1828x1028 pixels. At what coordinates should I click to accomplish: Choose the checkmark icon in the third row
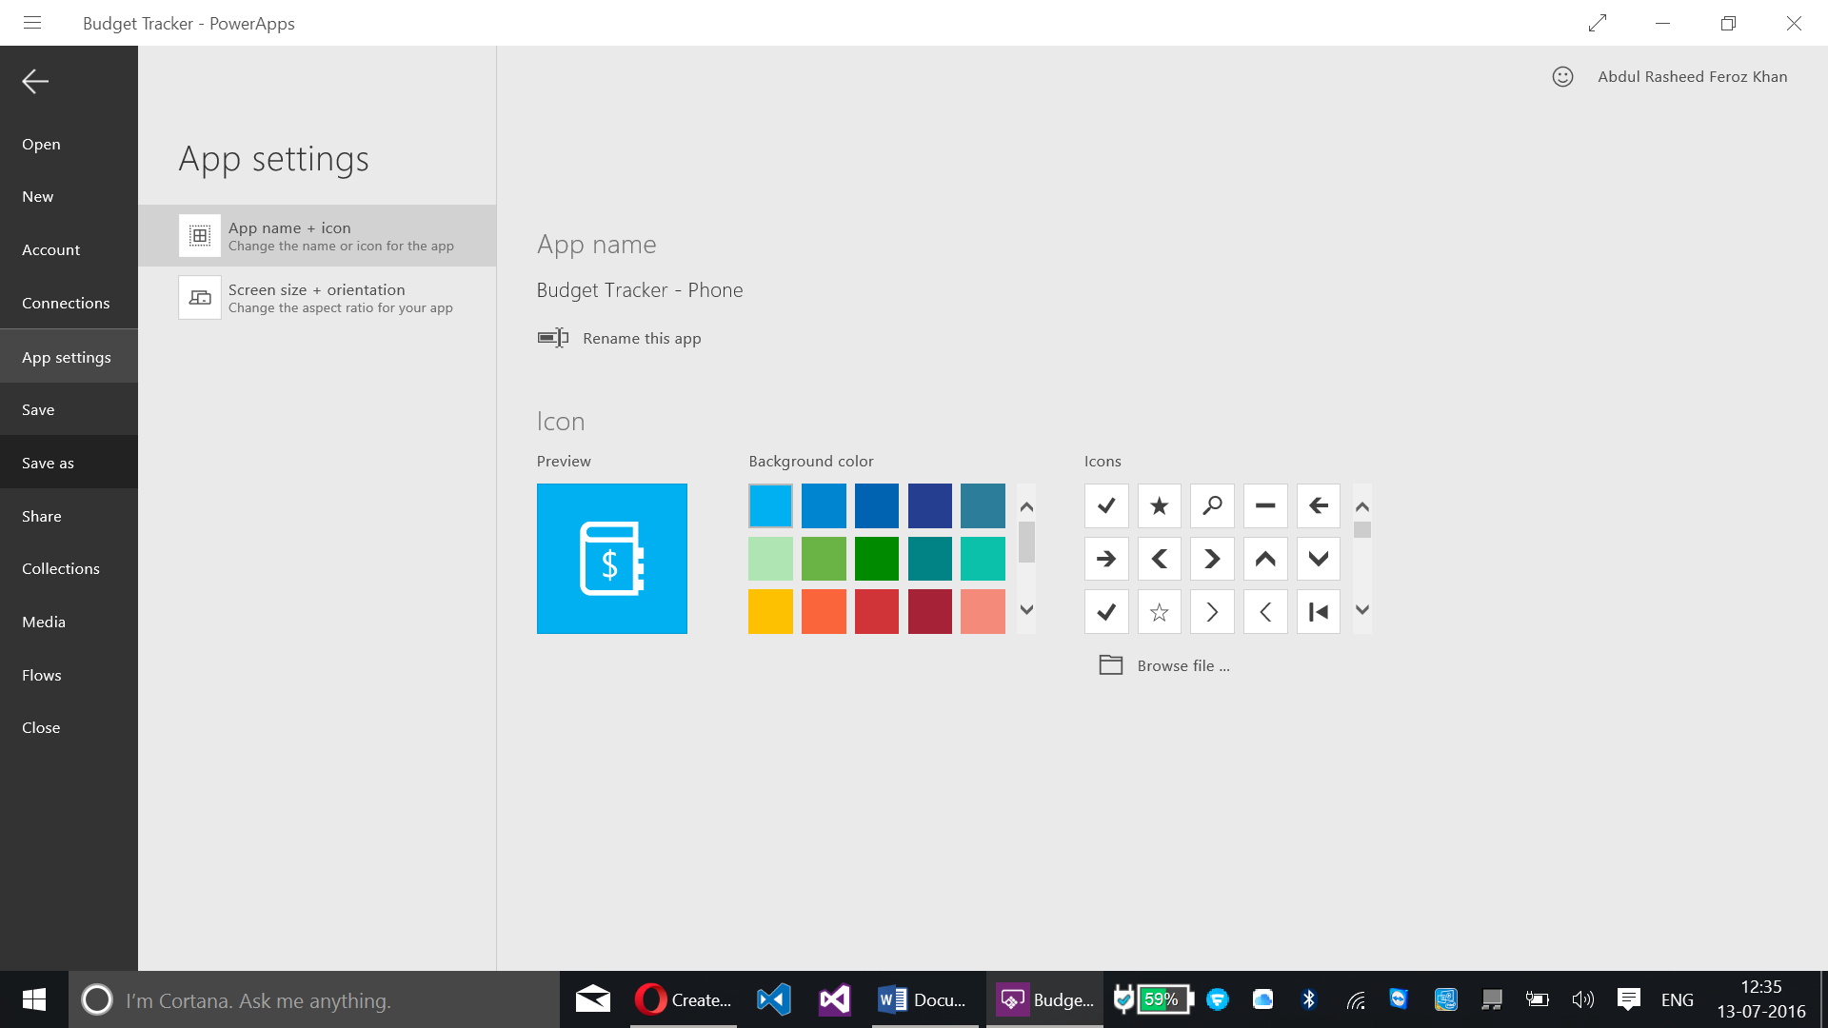[x=1106, y=612]
